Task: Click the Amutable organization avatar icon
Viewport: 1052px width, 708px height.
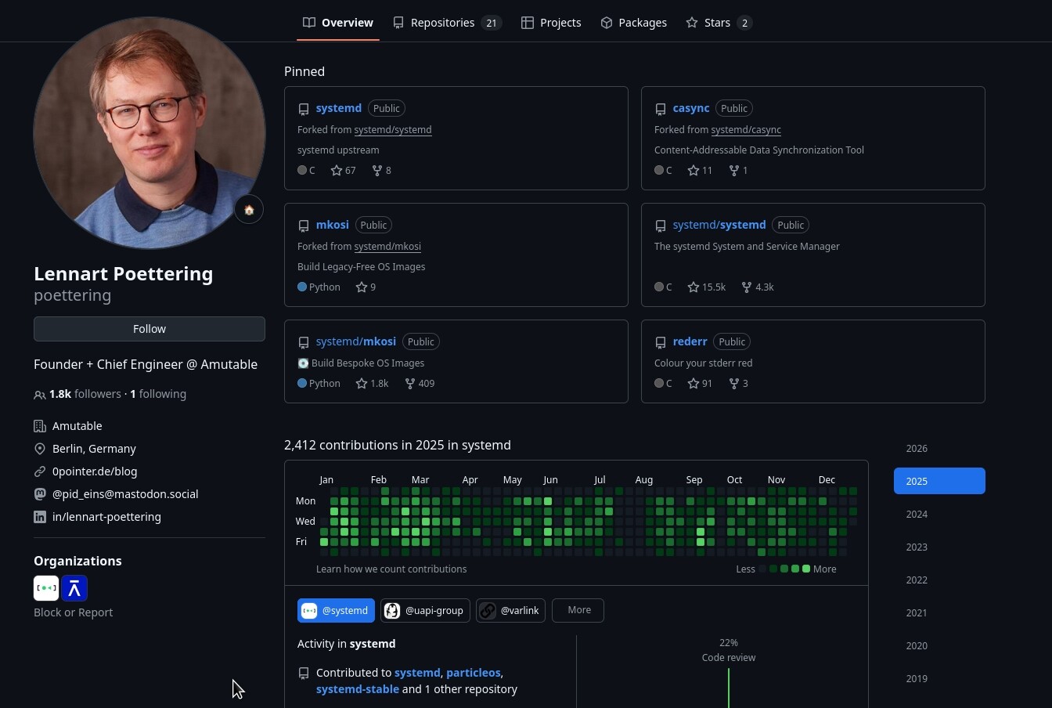Action: 74,588
